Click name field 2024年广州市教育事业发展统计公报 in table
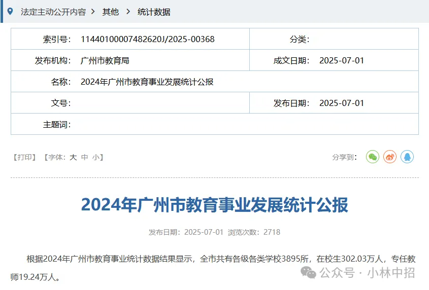 click(147, 82)
